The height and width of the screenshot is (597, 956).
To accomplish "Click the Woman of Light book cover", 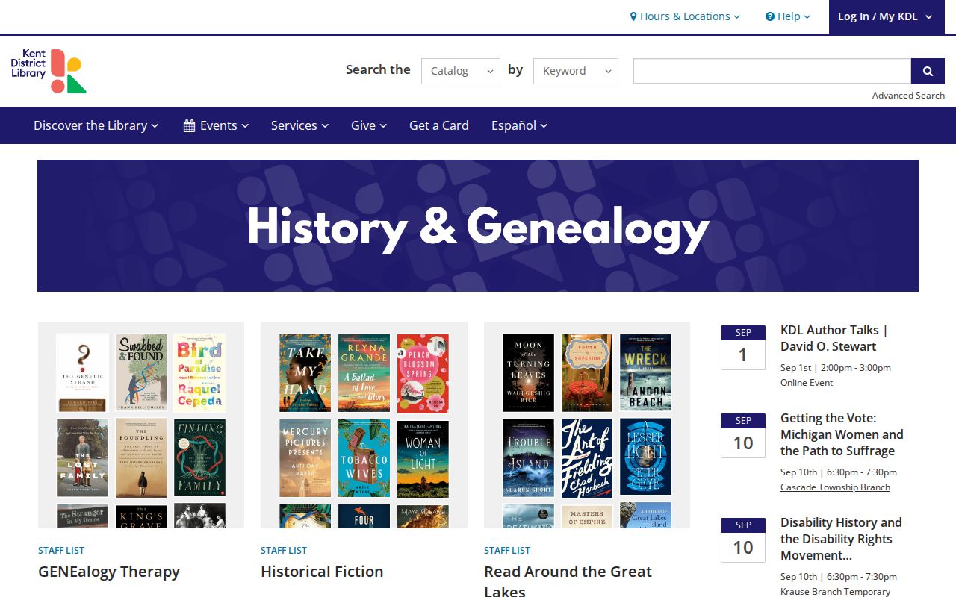I will click(423, 458).
